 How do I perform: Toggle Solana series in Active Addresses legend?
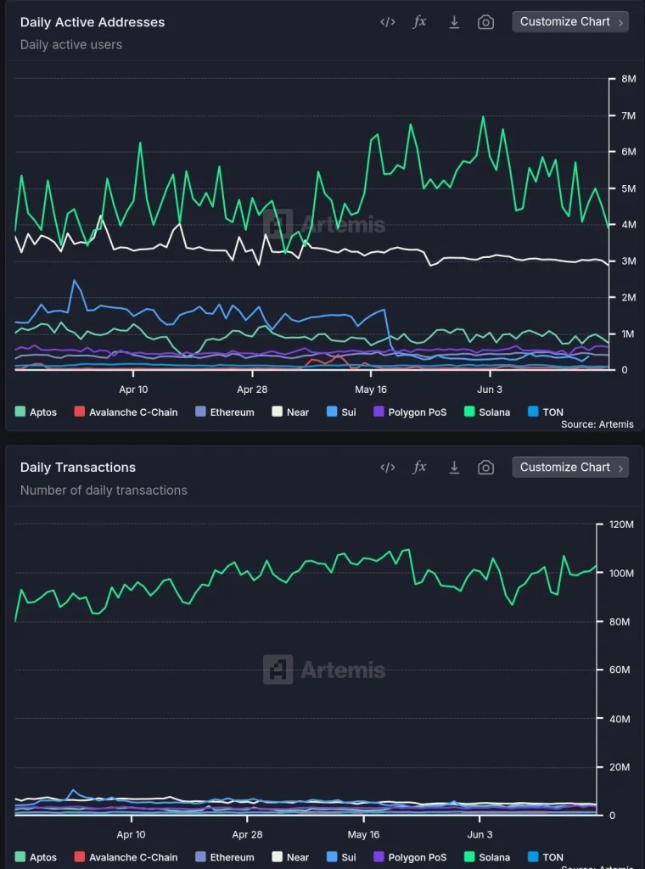pyautogui.click(x=487, y=412)
